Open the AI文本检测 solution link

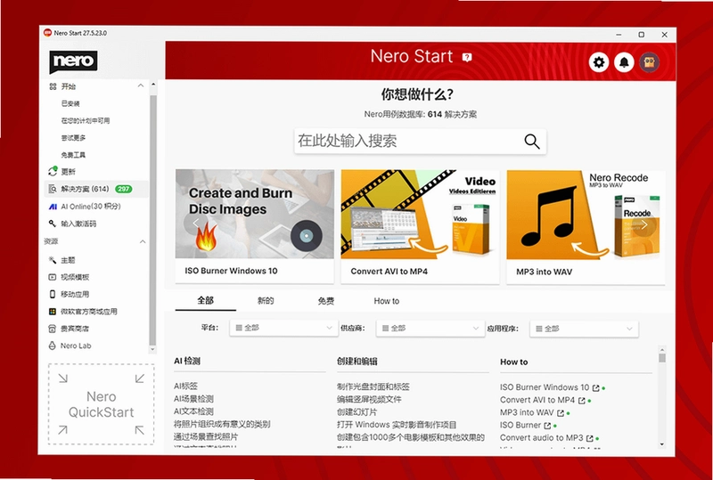[193, 411]
